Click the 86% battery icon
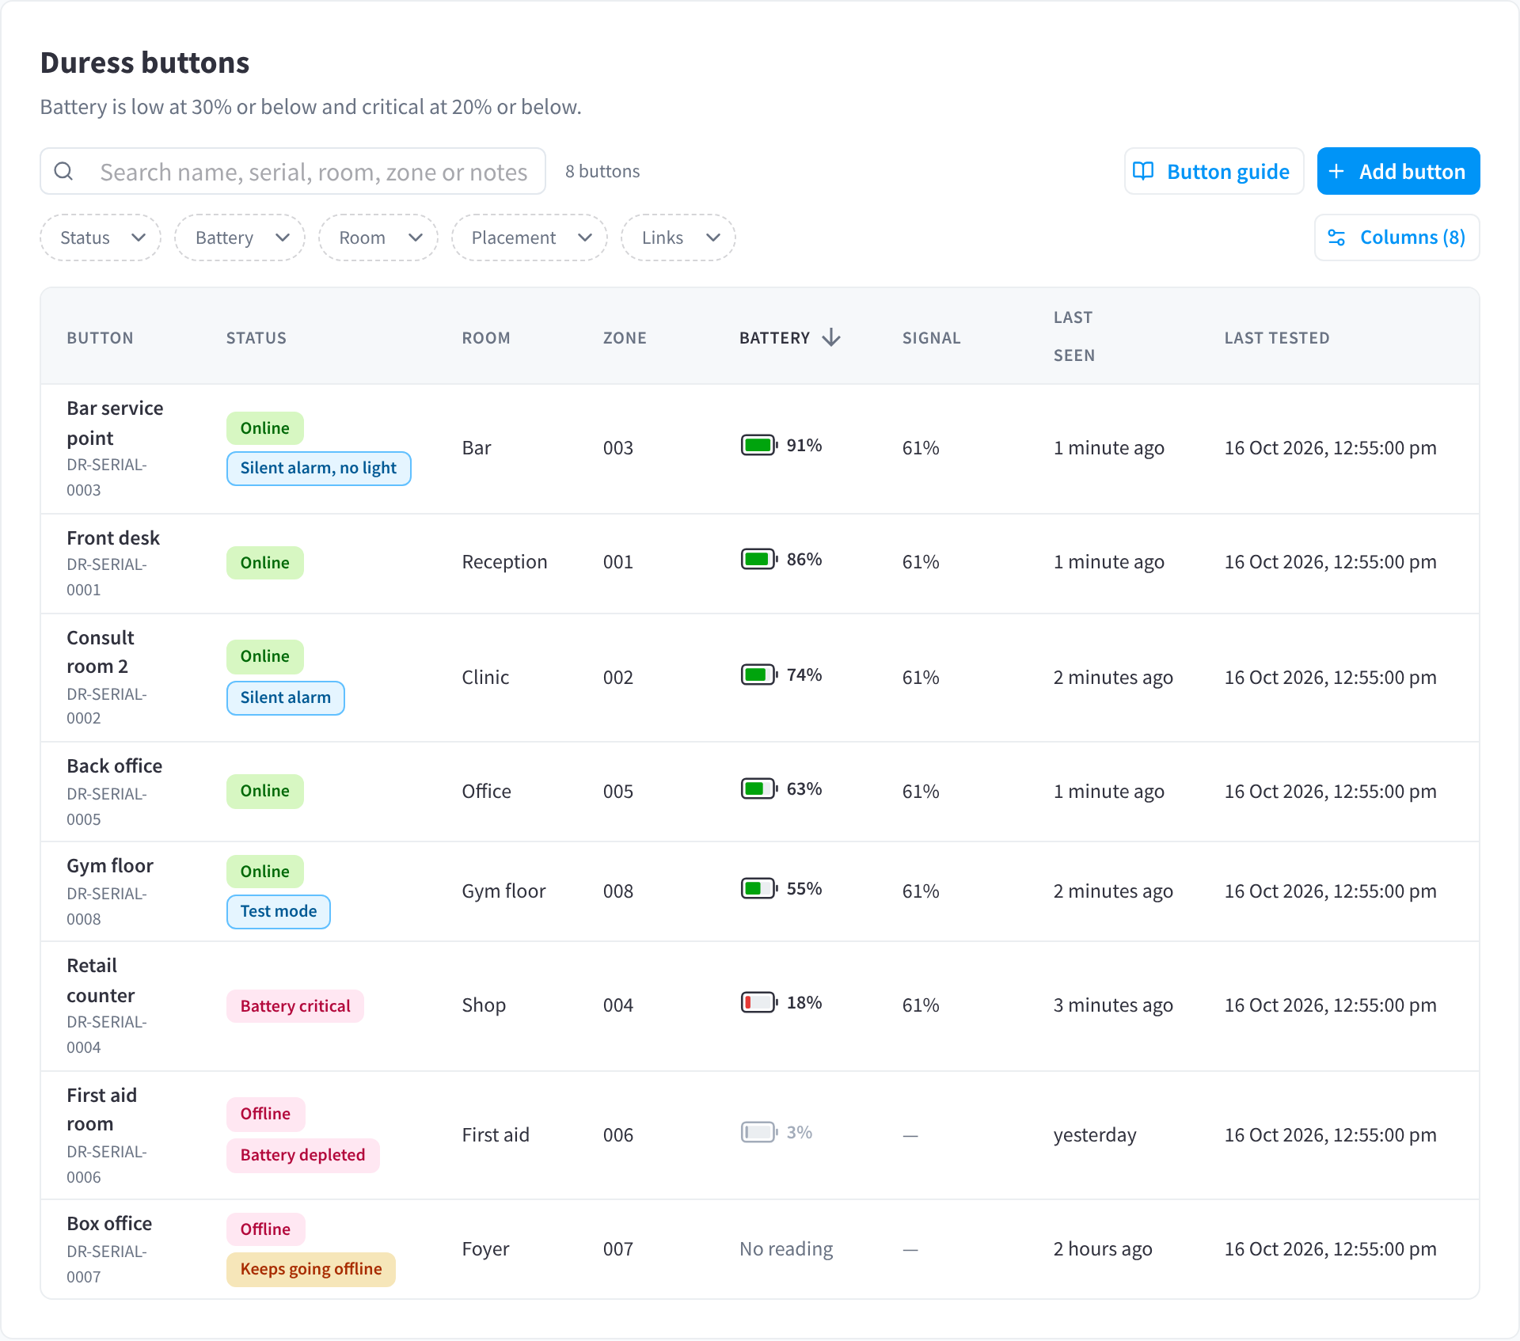This screenshot has height=1341, width=1520. 759,559
